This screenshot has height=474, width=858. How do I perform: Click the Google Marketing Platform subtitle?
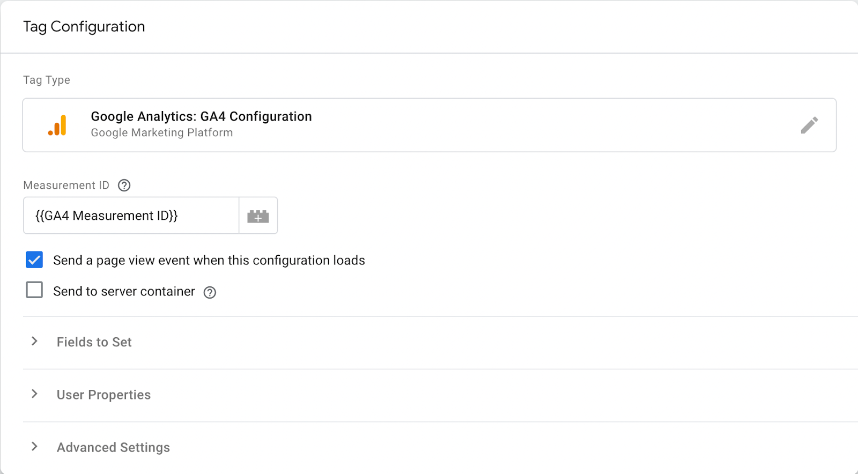[161, 132]
